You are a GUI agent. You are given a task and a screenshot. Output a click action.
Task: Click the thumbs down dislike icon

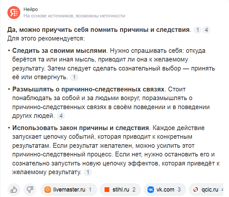(x=30, y=190)
